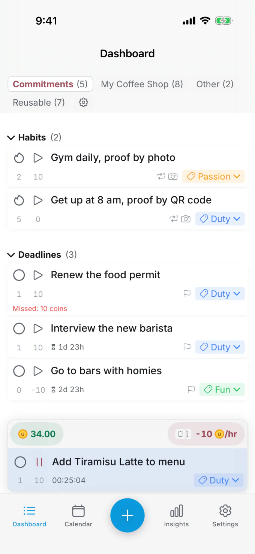
Task: Switch to My Coffee Shop tab
Action: (x=142, y=84)
